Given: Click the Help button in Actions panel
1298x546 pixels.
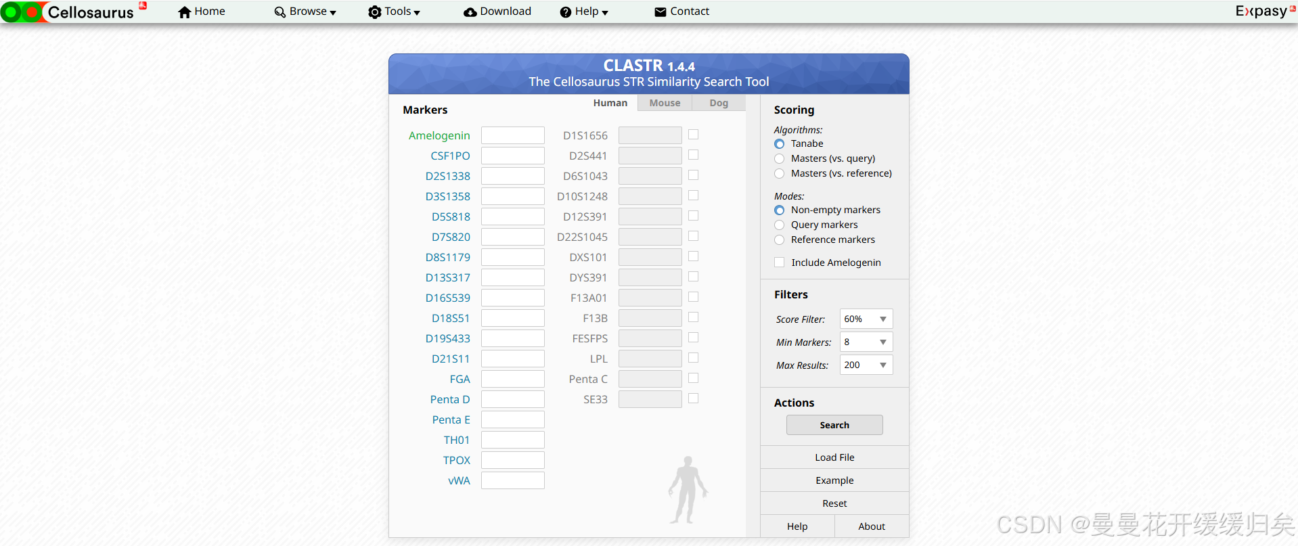Looking at the screenshot, I should (x=797, y=526).
